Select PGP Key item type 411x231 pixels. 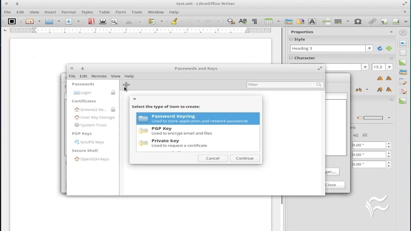(x=198, y=131)
